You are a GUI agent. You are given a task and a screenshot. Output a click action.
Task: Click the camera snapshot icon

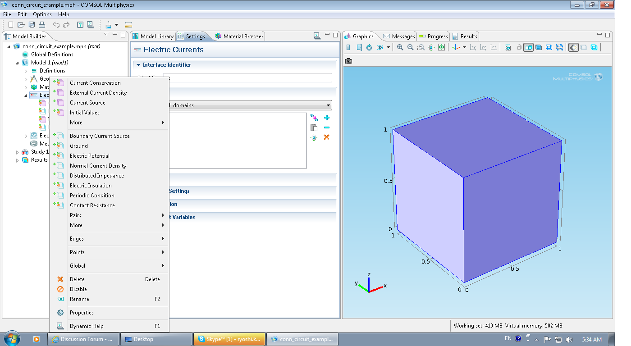(x=348, y=61)
